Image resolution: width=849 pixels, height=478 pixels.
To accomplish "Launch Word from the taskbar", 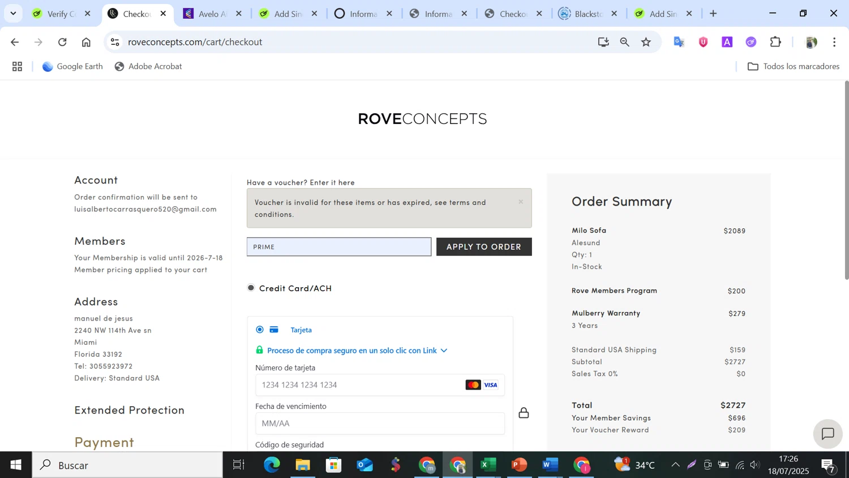I will click(550, 465).
